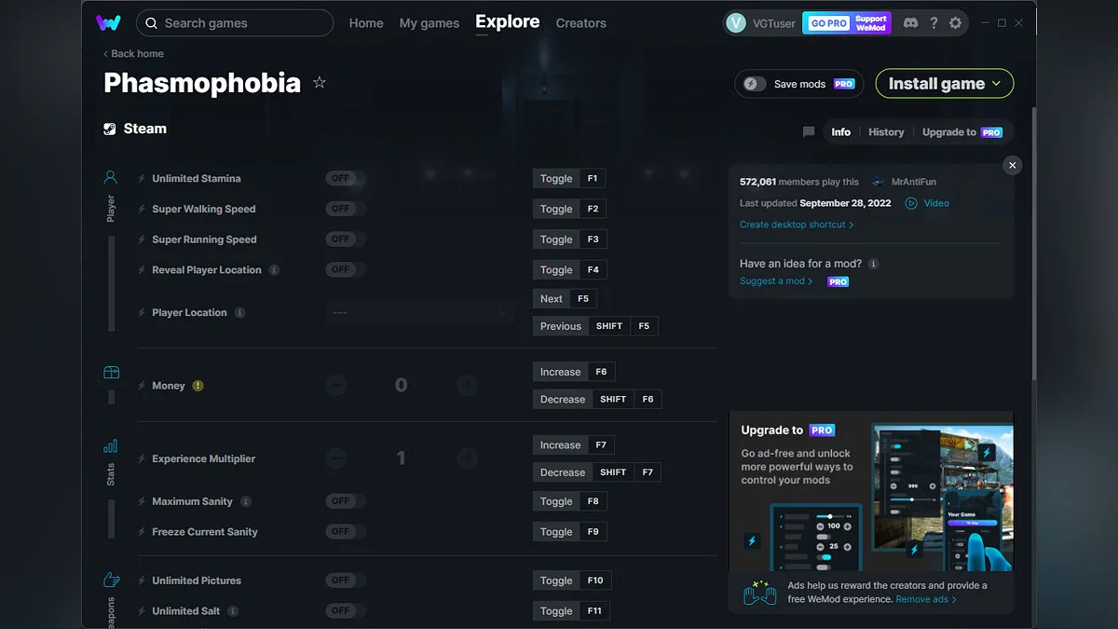1118x629 pixels.
Task: Go to My games tab
Action: pyautogui.click(x=429, y=23)
